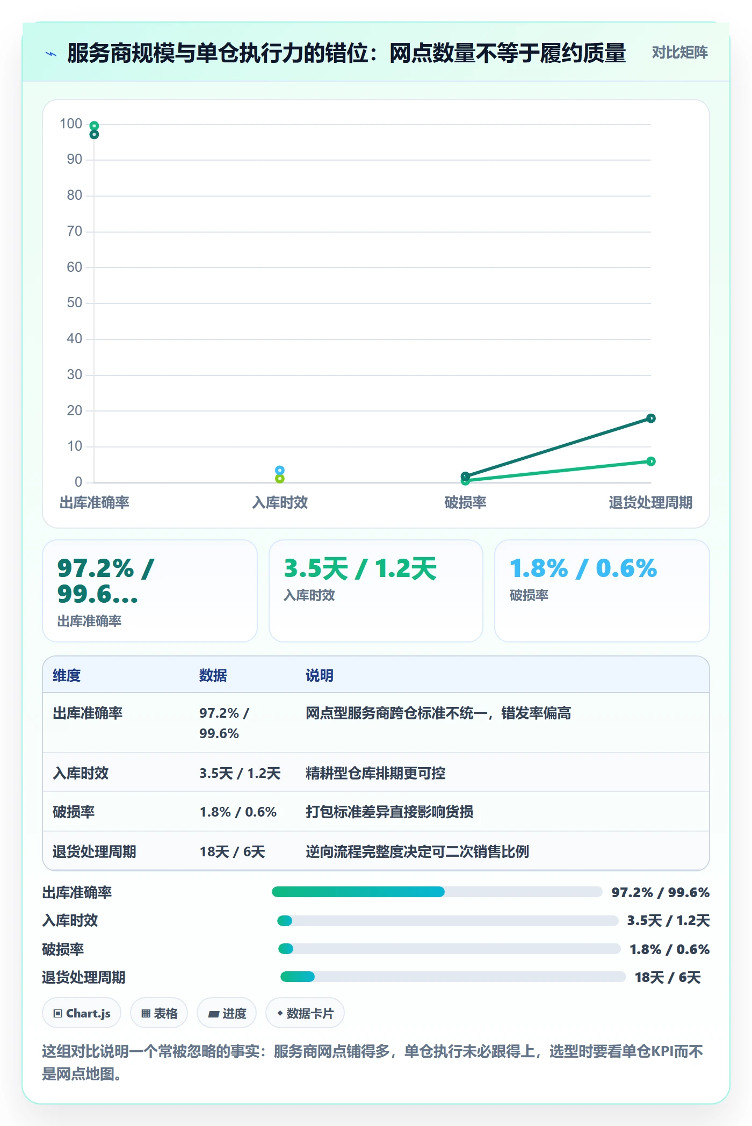This screenshot has width=752, height=1126.
Task: Click the 出库准确率 progress bar
Action: click(x=437, y=892)
